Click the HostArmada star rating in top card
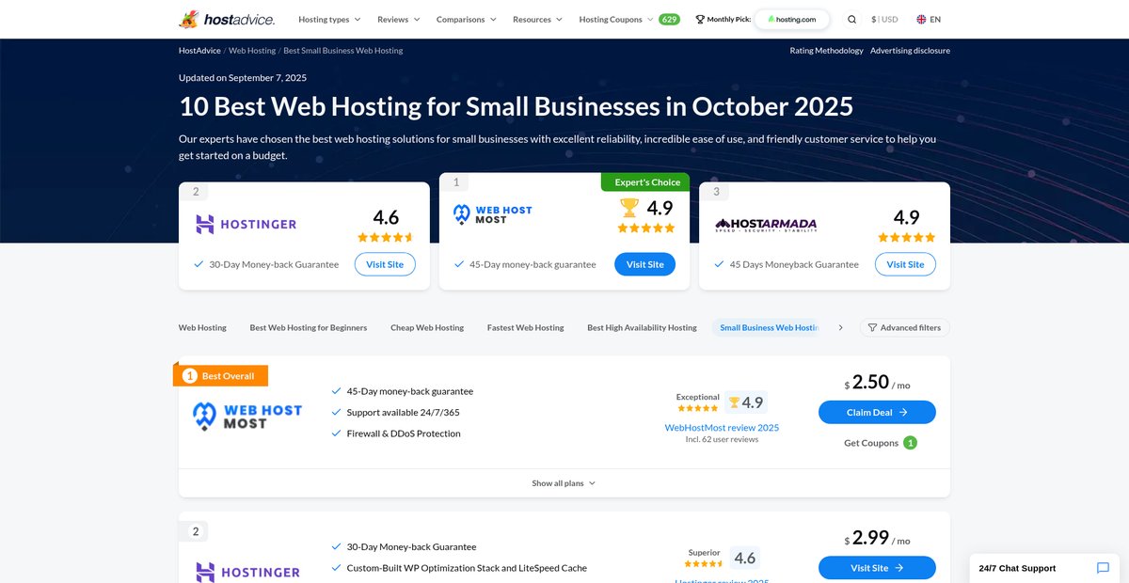 (x=906, y=238)
